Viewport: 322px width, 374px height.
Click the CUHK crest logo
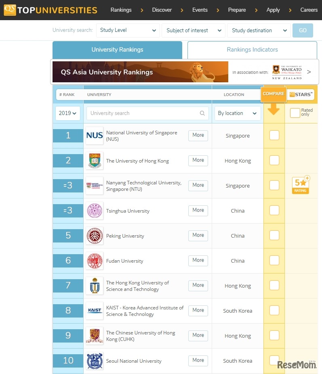click(x=95, y=336)
